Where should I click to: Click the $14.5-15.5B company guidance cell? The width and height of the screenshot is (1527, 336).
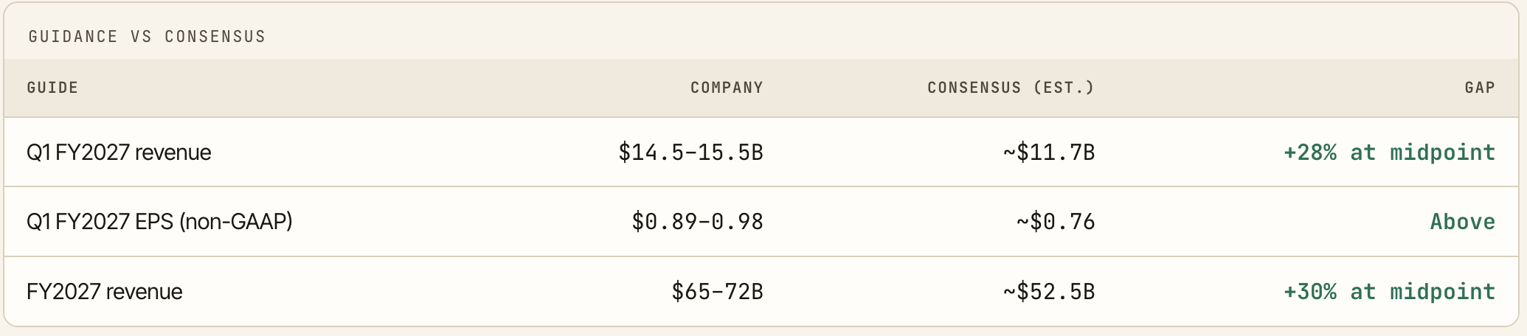(690, 153)
